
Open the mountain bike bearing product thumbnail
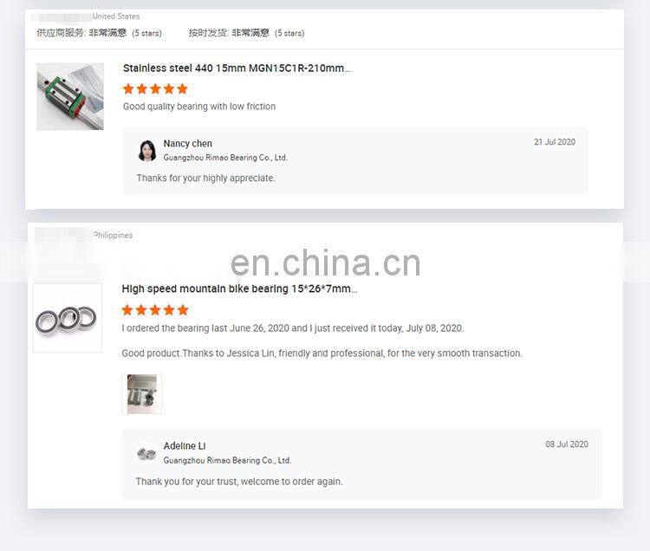[x=67, y=318]
